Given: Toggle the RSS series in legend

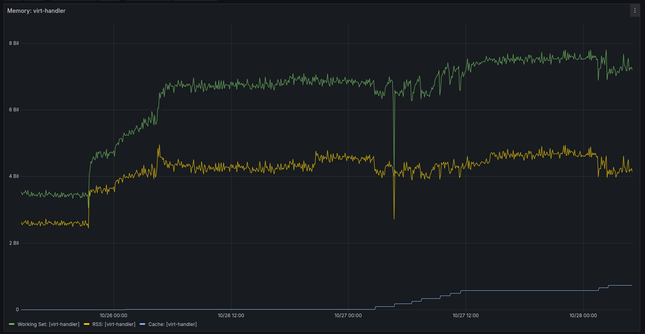Looking at the screenshot, I should 114,324.
